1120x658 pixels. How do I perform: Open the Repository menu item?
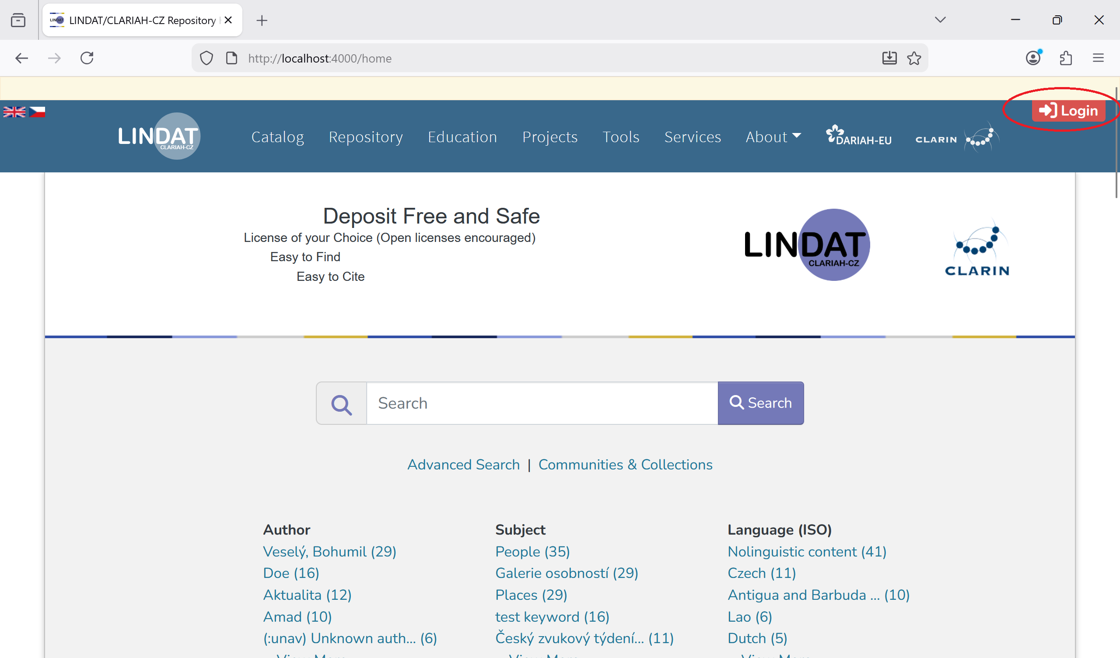click(x=366, y=137)
